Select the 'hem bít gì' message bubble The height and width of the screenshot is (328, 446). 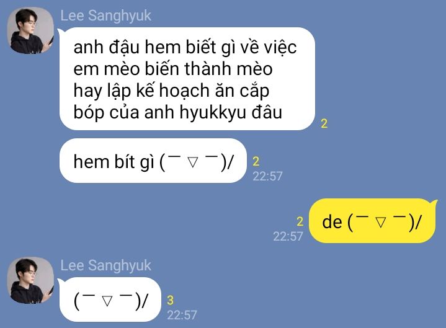153,161
